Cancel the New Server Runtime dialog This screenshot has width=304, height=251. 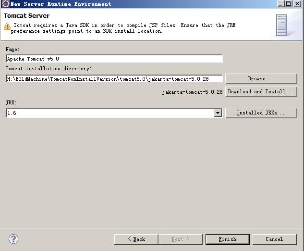point(274,239)
